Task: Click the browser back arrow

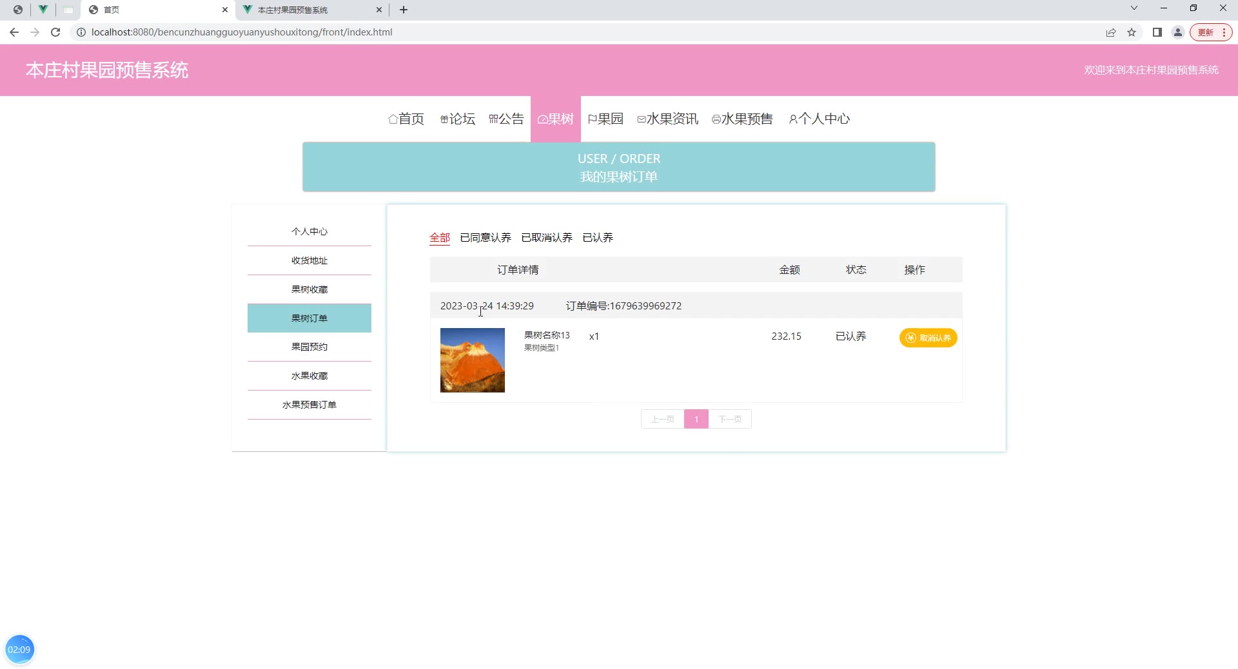Action: (x=14, y=32)
